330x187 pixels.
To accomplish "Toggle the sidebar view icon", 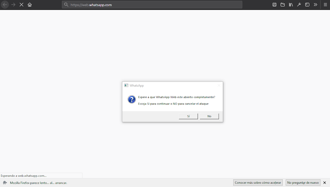I will click(307, 5).
